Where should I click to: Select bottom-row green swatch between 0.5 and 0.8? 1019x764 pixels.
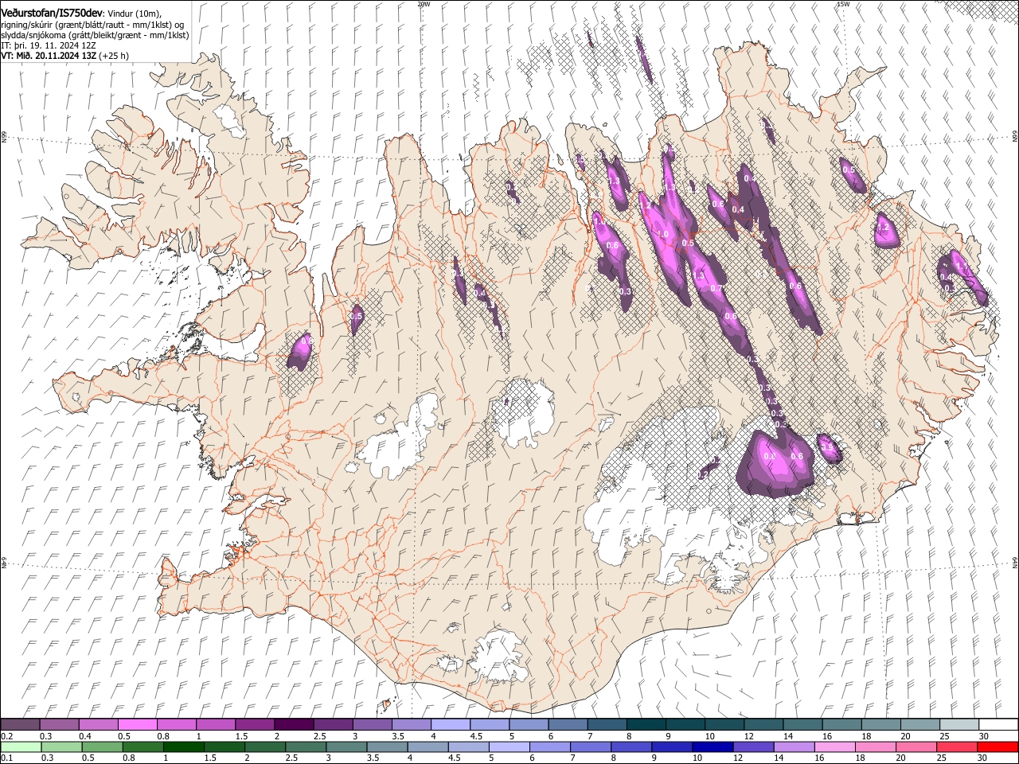coord(103,747)
